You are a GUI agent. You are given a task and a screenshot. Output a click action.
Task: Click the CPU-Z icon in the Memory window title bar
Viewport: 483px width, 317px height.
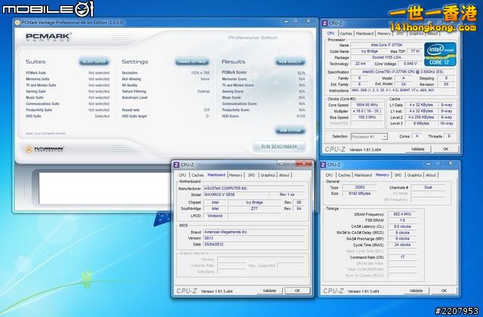click(325, 165)
